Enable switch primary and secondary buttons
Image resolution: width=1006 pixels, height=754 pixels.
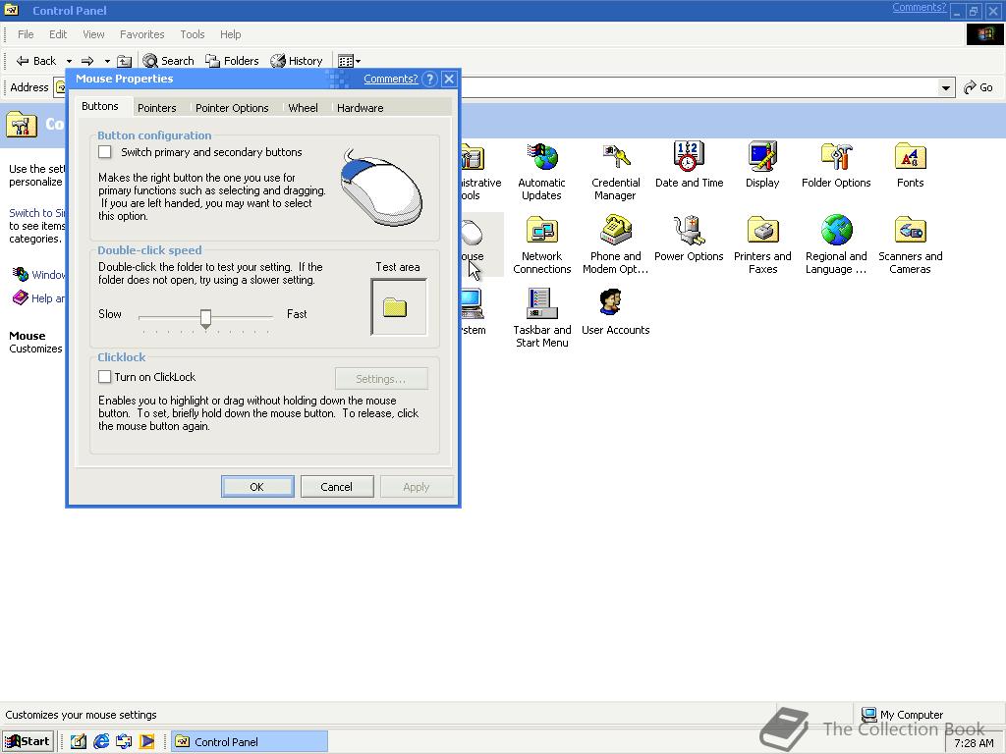point(104,152)
